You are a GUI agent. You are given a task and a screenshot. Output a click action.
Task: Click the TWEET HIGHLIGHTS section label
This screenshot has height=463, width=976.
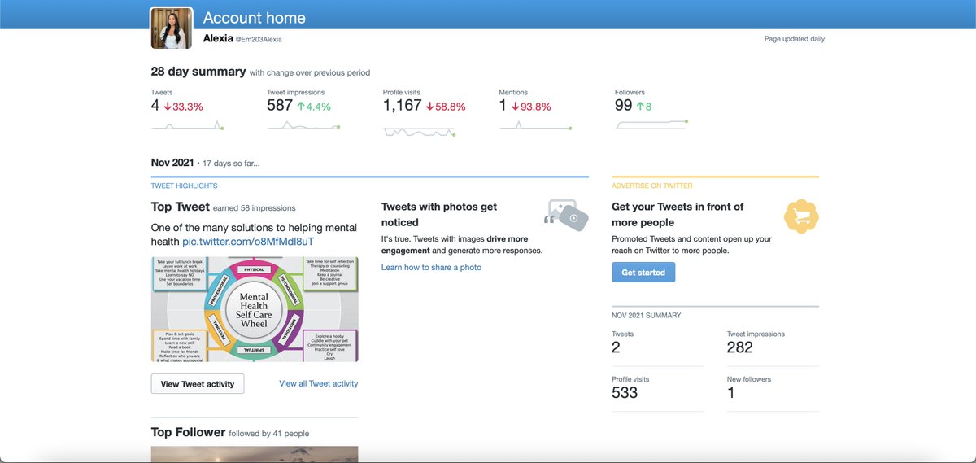coord(185,186)
